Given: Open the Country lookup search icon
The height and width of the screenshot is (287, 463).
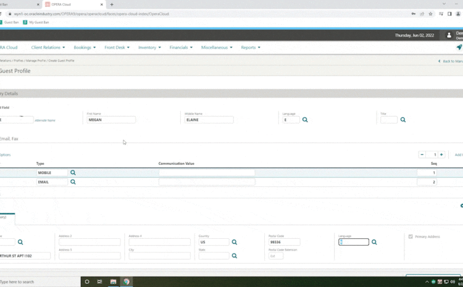Looking at the screenshot, I should click(235, 242).
